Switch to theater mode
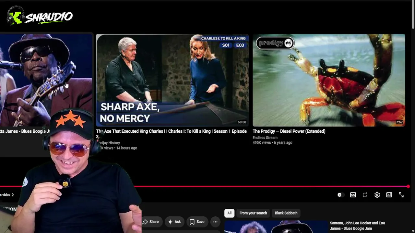 click(389, 195)
